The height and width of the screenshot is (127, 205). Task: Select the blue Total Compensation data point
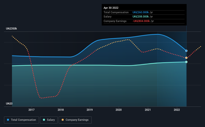coord(186,51)
